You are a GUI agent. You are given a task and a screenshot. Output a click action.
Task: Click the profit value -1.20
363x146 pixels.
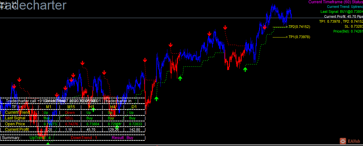coord(47,130)
